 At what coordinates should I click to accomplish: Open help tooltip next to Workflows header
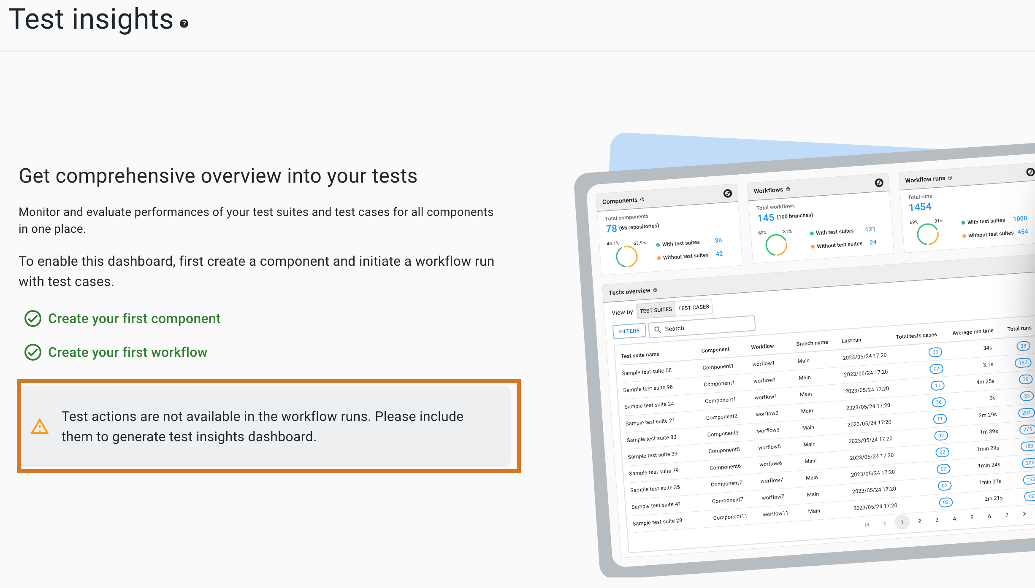click(788, 190)
